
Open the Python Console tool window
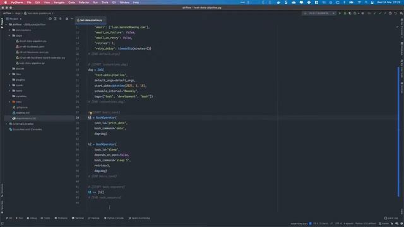(114, 218)
